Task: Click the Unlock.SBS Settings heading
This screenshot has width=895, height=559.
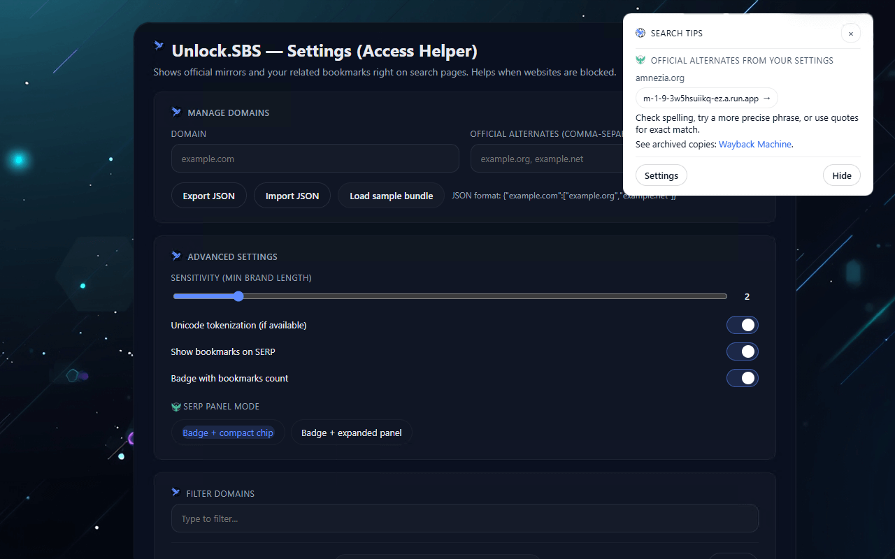Action: click(x=324, y=51)
